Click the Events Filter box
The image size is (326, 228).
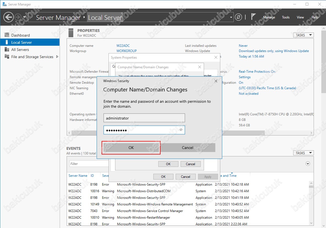point(89,164)
